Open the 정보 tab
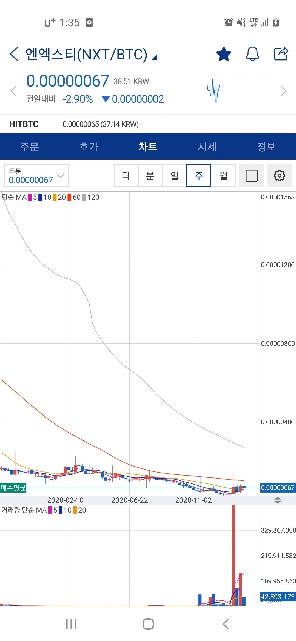 click(x=266, y=147)
